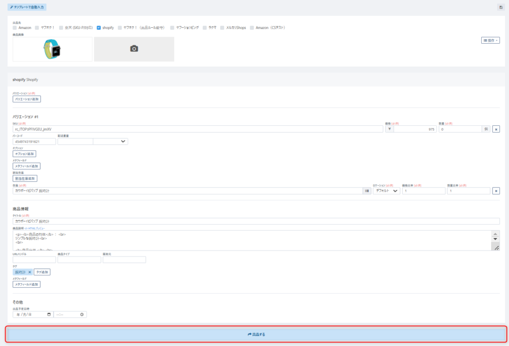Check the Amazon（CSテスト） checkbox
The image size is (509, 346).
click(252, 28)
